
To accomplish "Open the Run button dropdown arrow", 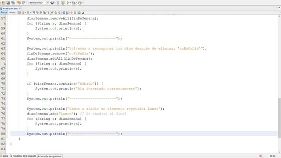I will 71,3.
